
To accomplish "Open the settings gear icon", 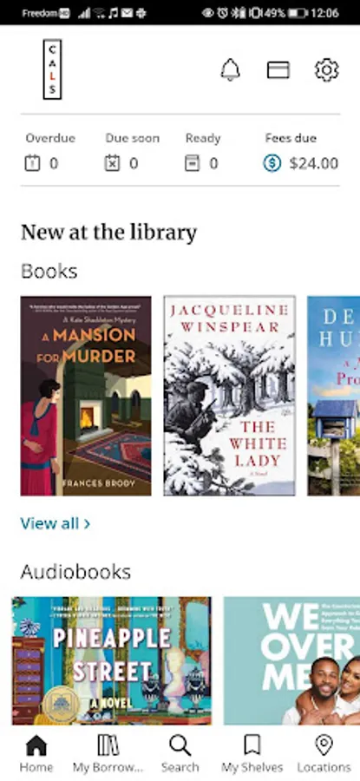I will click(x=327, y=69).
